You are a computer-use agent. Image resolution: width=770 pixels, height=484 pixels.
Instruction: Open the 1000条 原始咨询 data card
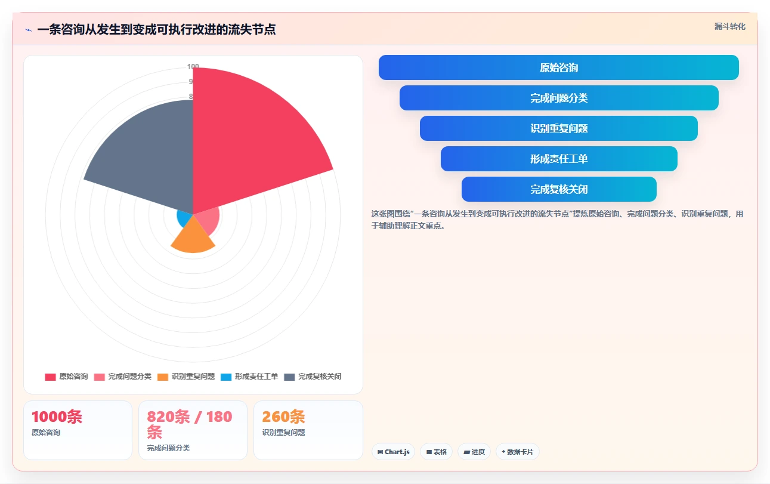(78, 430)
